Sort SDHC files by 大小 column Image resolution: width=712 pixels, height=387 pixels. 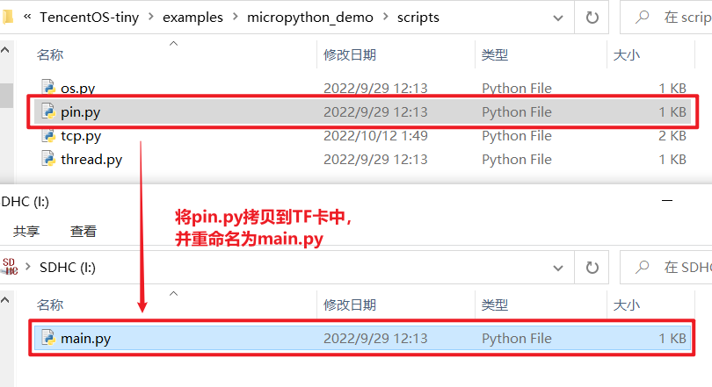click(x=627, y=305)
